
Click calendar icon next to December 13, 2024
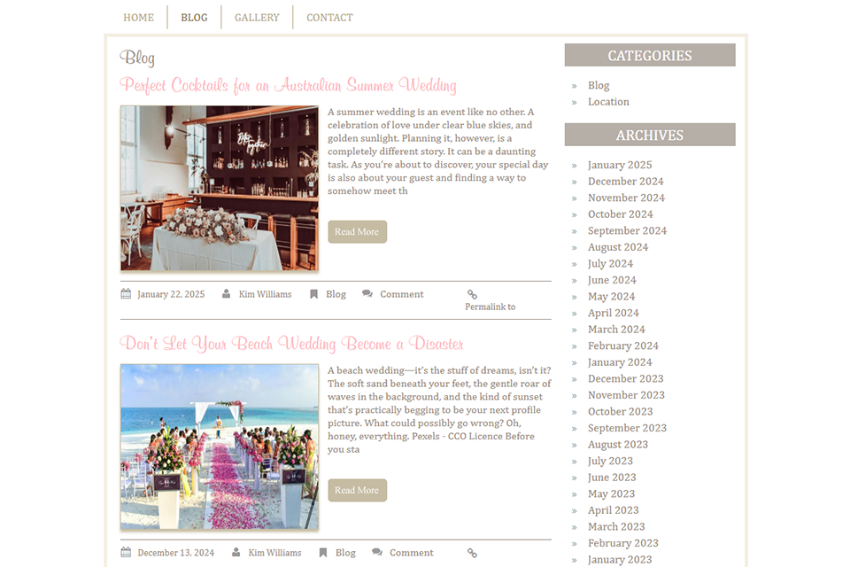coord(126,552)
